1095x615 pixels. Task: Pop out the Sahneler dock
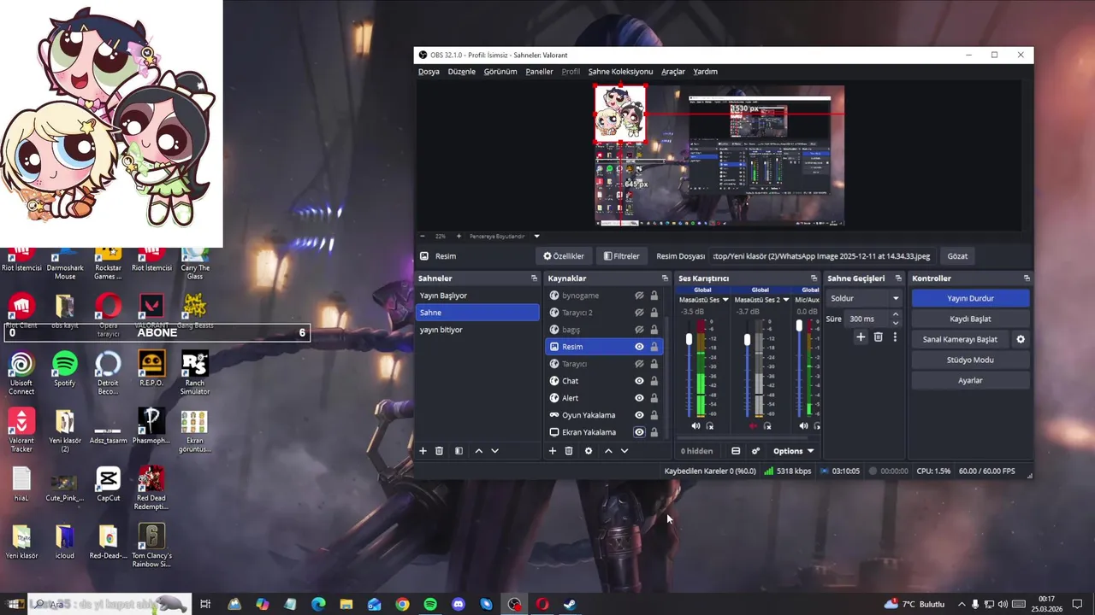pyautogui.click(x=535, y=278)
